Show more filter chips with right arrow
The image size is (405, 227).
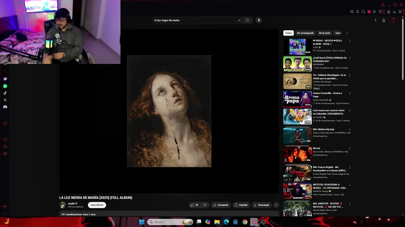point(347,33)
